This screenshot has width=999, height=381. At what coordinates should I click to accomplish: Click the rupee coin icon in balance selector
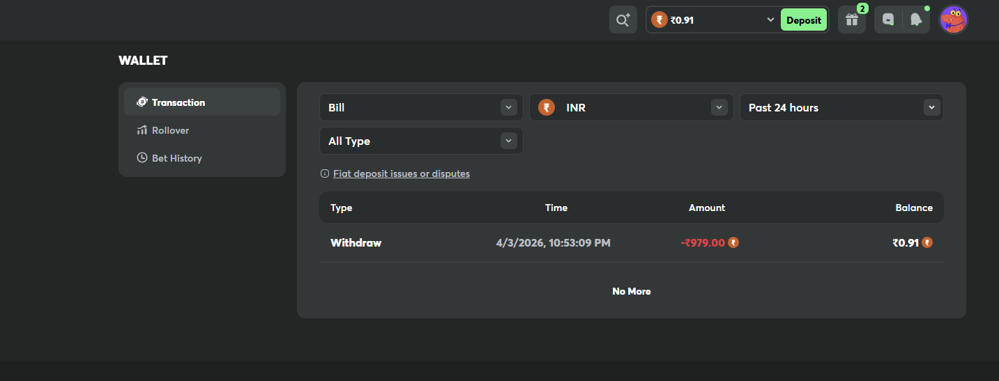point(659,20)
